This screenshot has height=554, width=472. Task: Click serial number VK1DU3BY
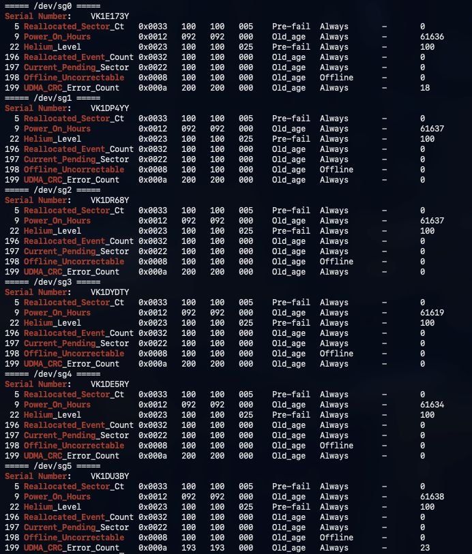[110, 476]
